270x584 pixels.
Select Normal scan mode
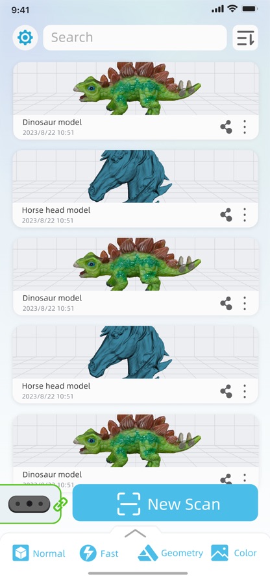click(x=39, y=553)
